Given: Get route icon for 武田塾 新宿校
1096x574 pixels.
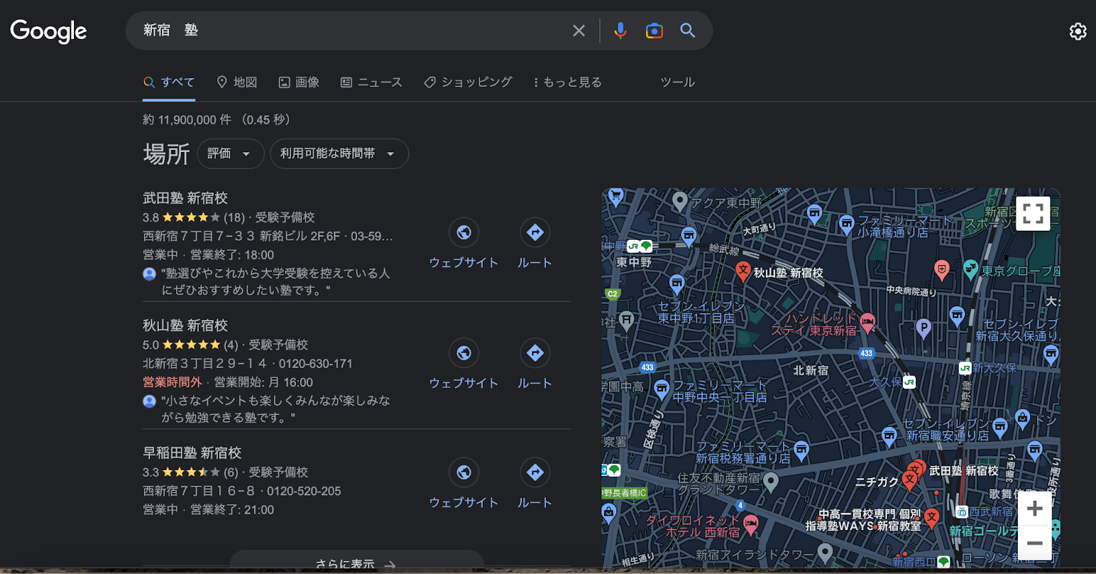Looking at the screenshot, I should pos(535,233).
